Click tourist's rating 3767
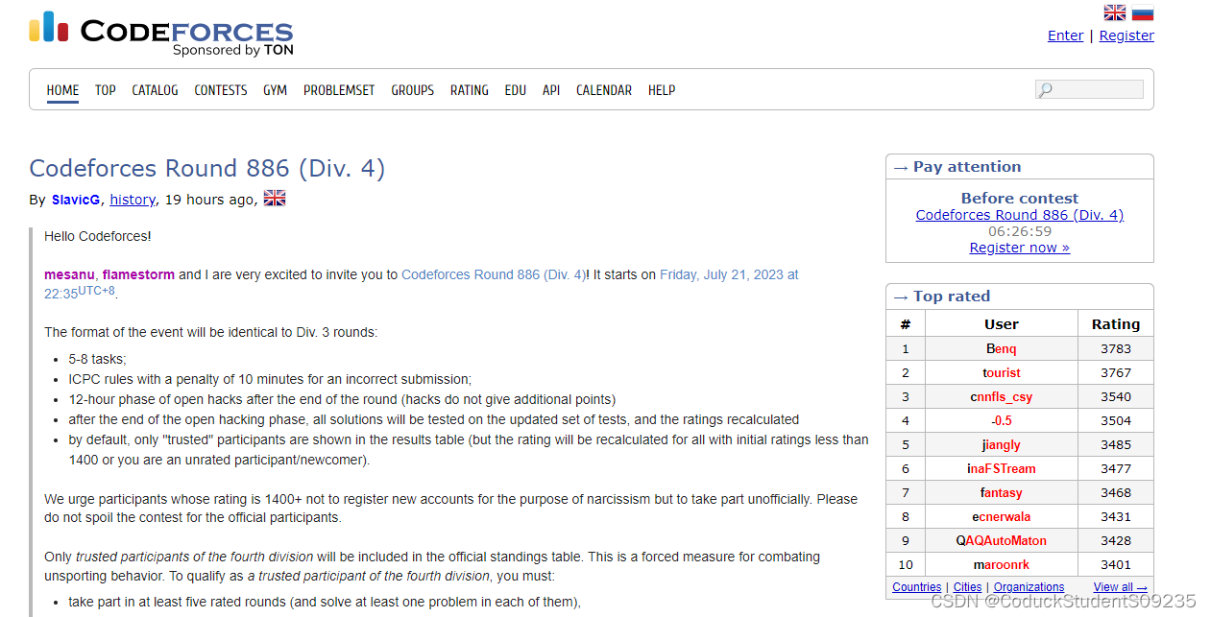 1116,373
